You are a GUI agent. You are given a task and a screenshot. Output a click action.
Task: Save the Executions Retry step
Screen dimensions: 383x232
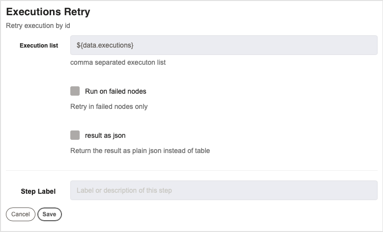coord(49,214)
